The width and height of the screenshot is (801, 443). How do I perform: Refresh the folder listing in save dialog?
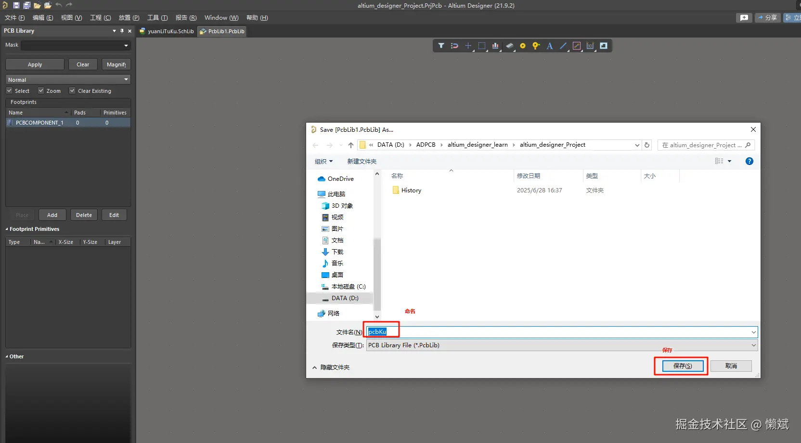(647, 145)
